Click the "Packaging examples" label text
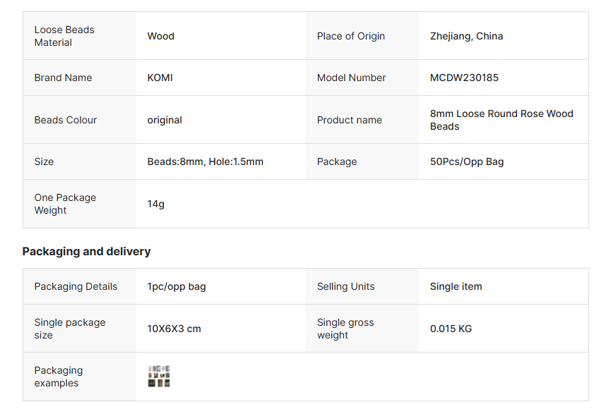This screenshot has width=606, height=409. pyautogui.click(x=59, y=377)
